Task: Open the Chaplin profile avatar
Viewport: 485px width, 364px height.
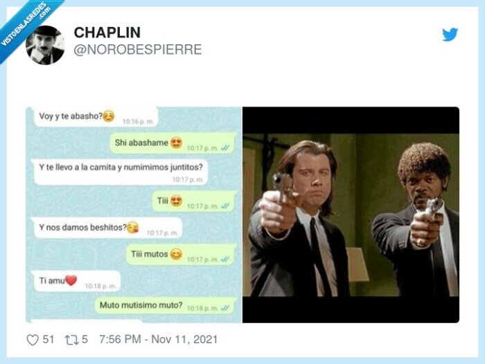Action: click(x=45, y=45)
